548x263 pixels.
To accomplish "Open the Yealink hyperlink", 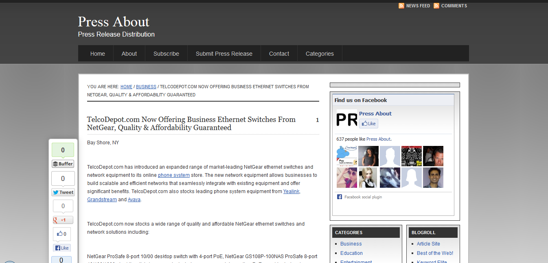I will pos(292,191).
